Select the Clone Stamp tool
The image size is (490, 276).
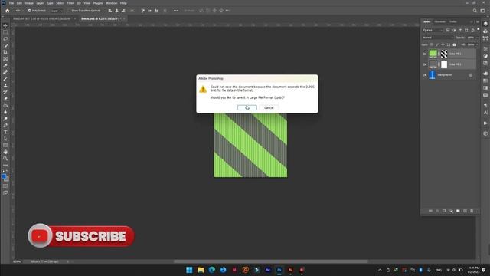click(5, 85)
